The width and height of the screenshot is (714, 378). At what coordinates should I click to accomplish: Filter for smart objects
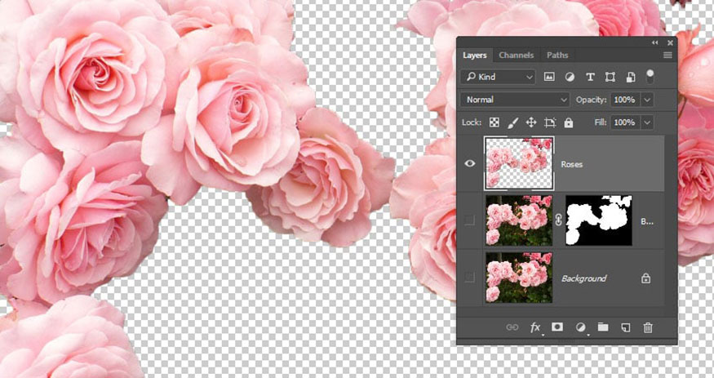click(x=631, y=77)
